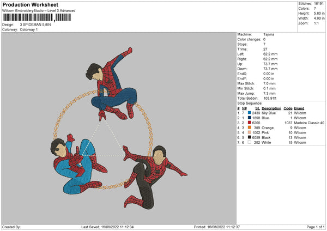
Task: Click the code 1037 in red row
Action: (x=288, y=123)
